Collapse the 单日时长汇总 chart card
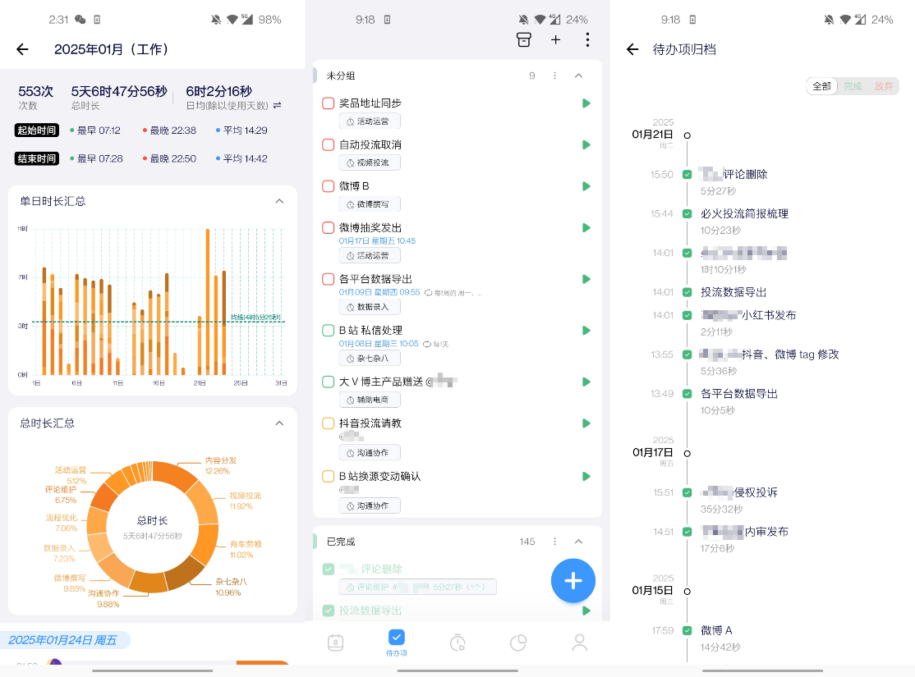Image resolution: width=915 pixels, height=677 pixels. (x=279, y=201)
